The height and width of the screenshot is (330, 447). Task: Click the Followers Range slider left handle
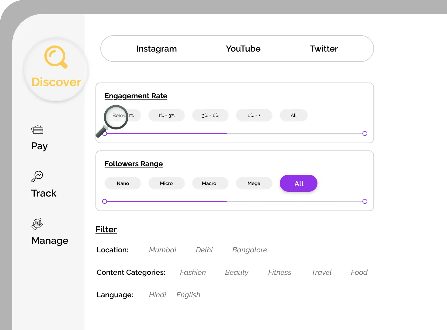[105, 201]
